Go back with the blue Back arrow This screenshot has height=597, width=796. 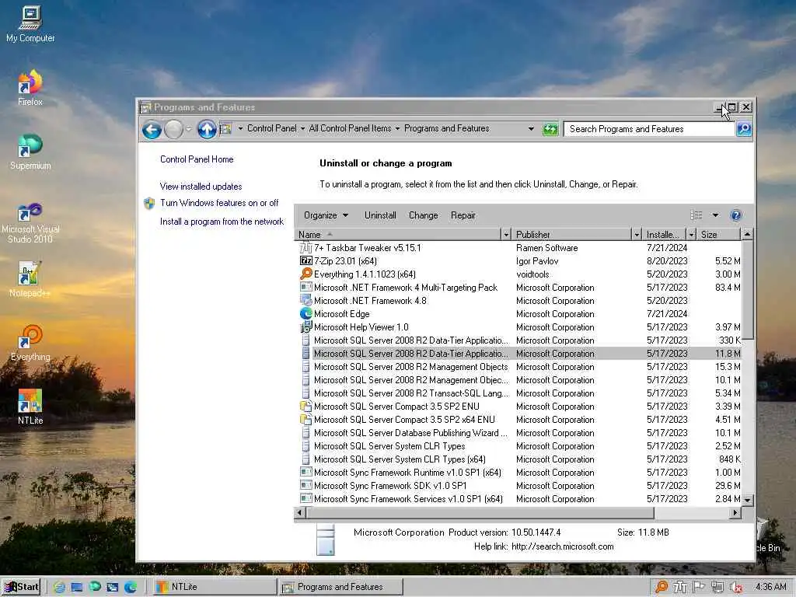tap(152, 130)
